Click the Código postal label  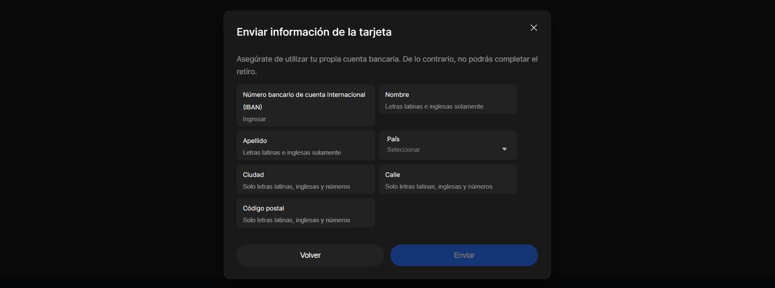[263, 208]
